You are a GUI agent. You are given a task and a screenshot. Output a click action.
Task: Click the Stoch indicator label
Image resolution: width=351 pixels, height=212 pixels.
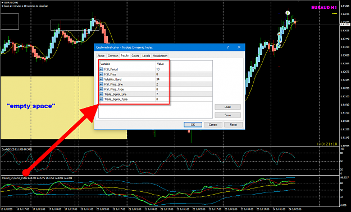[17, 149]
